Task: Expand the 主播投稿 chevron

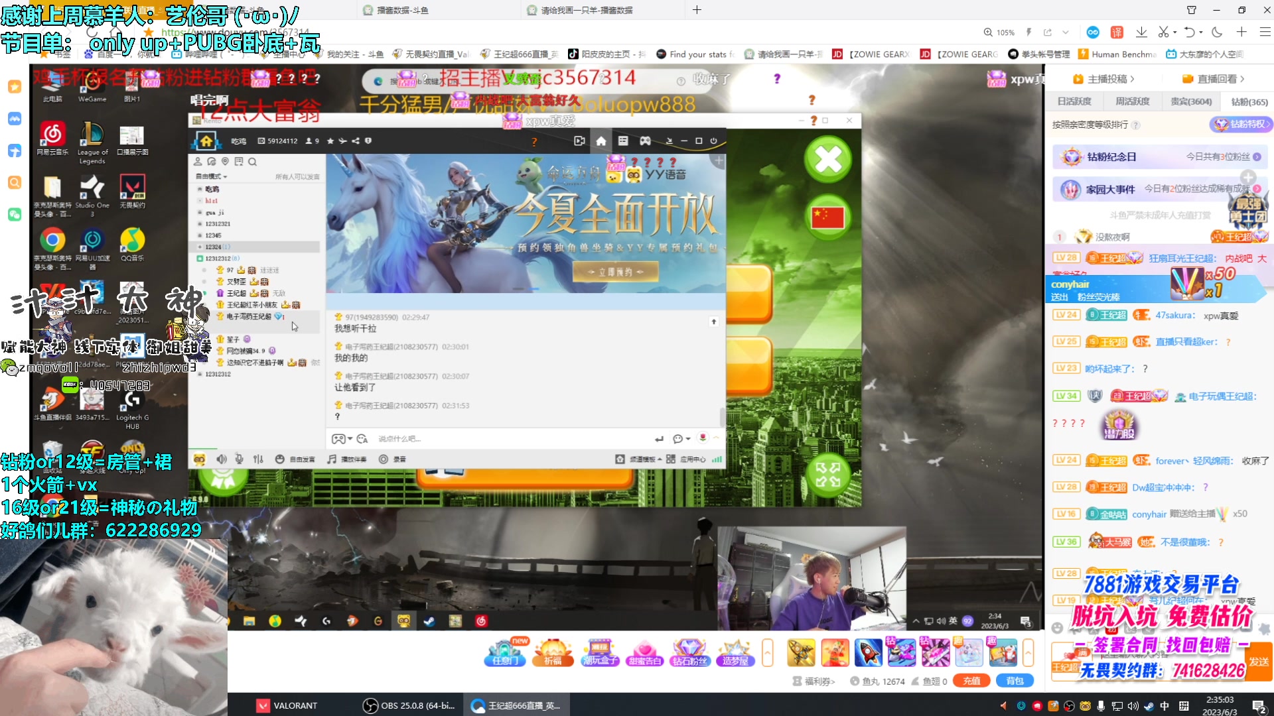Action: (x=1132, y=79)
